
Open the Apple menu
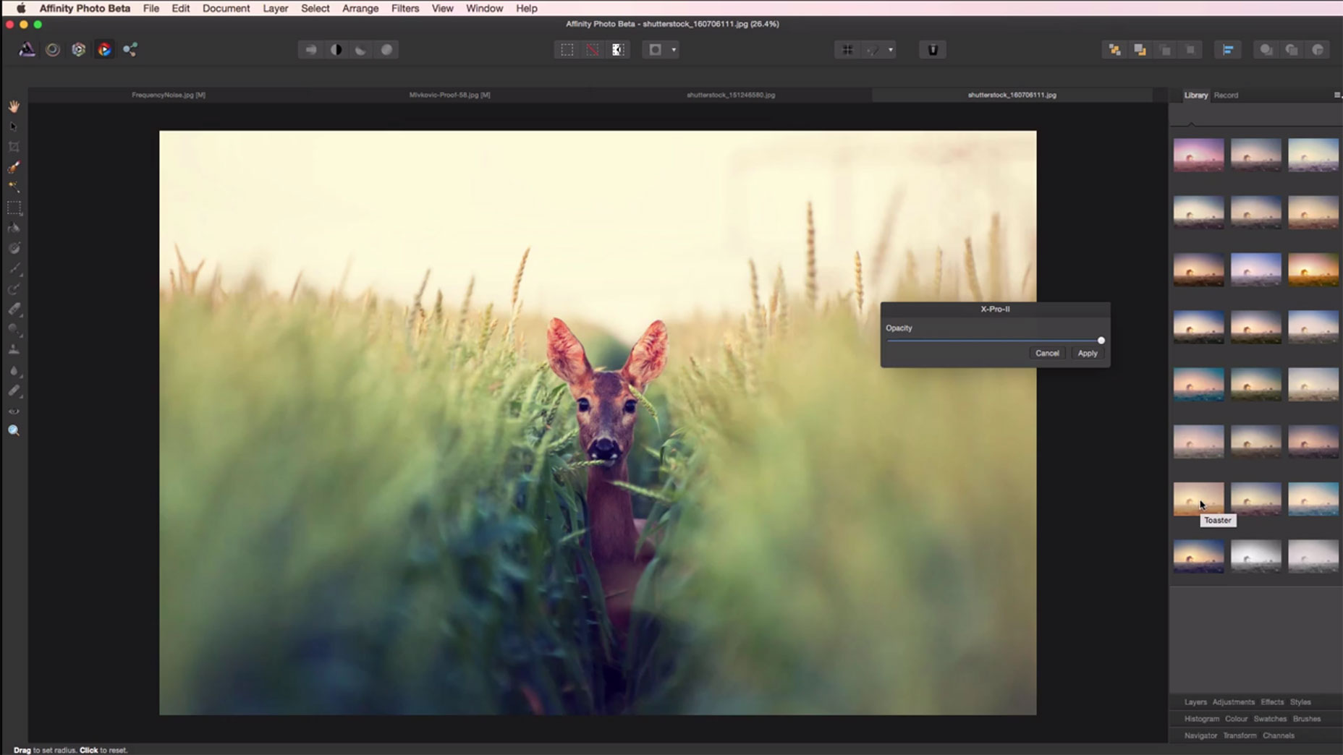(21, 8)
